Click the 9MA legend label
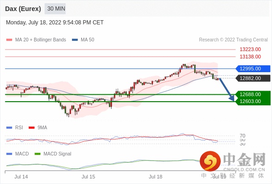 [x=42, y=127]
